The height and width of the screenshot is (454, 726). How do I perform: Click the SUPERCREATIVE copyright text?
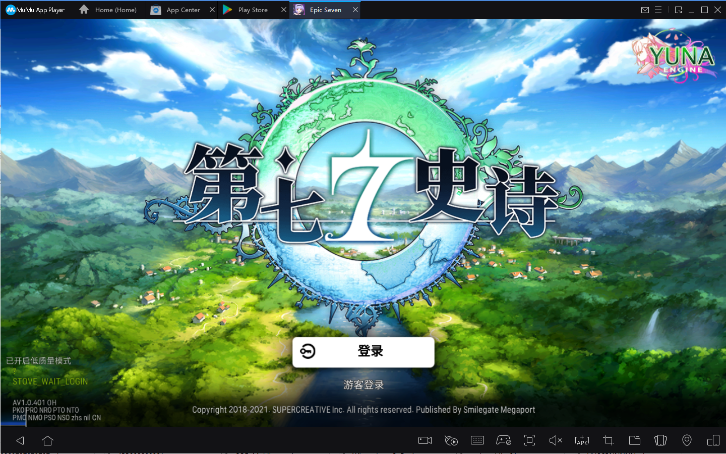coord(364,410)
